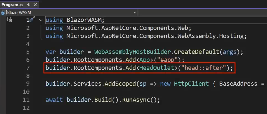Close the Program.cs tab
267x114 pixels.
tap(35, 5)
